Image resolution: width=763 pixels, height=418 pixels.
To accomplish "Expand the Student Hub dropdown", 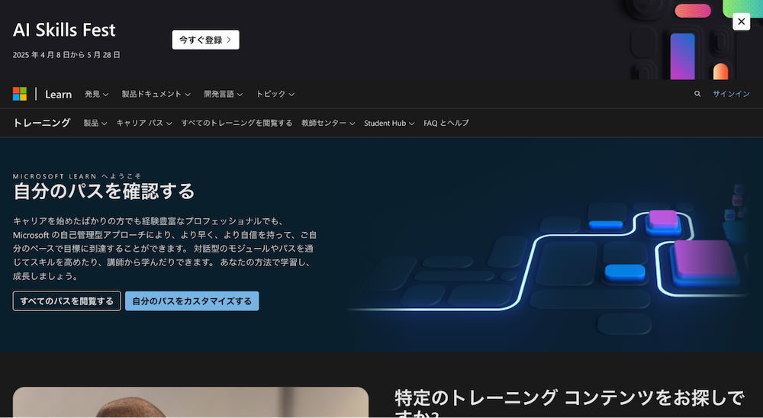I will 389,123.
